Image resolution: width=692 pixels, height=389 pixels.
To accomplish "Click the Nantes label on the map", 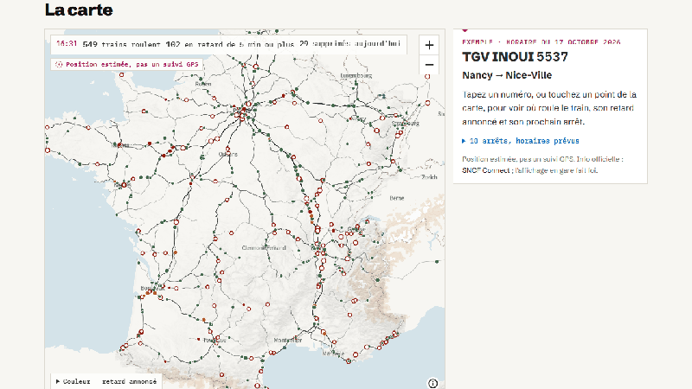I will coord(120,185).
